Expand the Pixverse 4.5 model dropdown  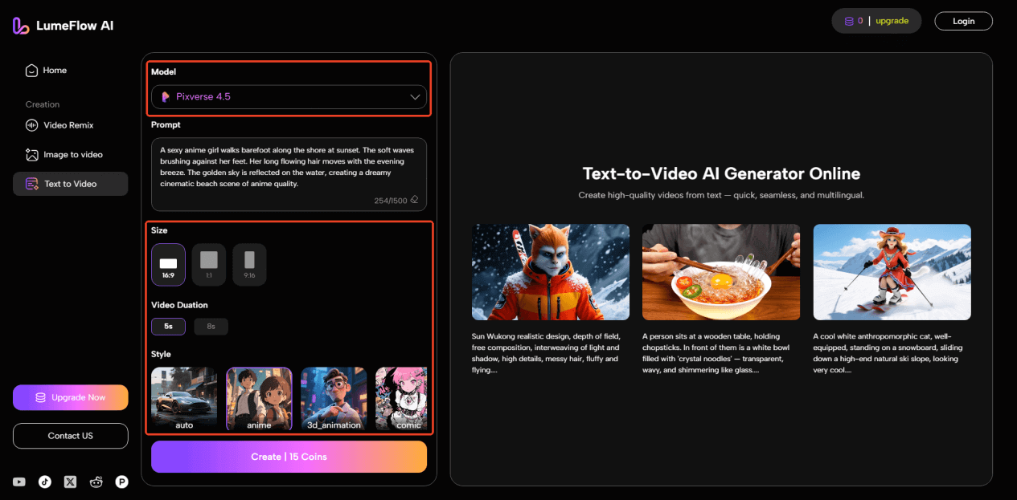(289, 97)
